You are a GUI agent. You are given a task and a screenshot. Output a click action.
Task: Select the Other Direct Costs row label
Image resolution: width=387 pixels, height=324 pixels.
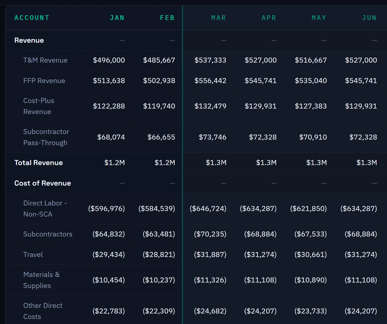click(x=43, y=311)
